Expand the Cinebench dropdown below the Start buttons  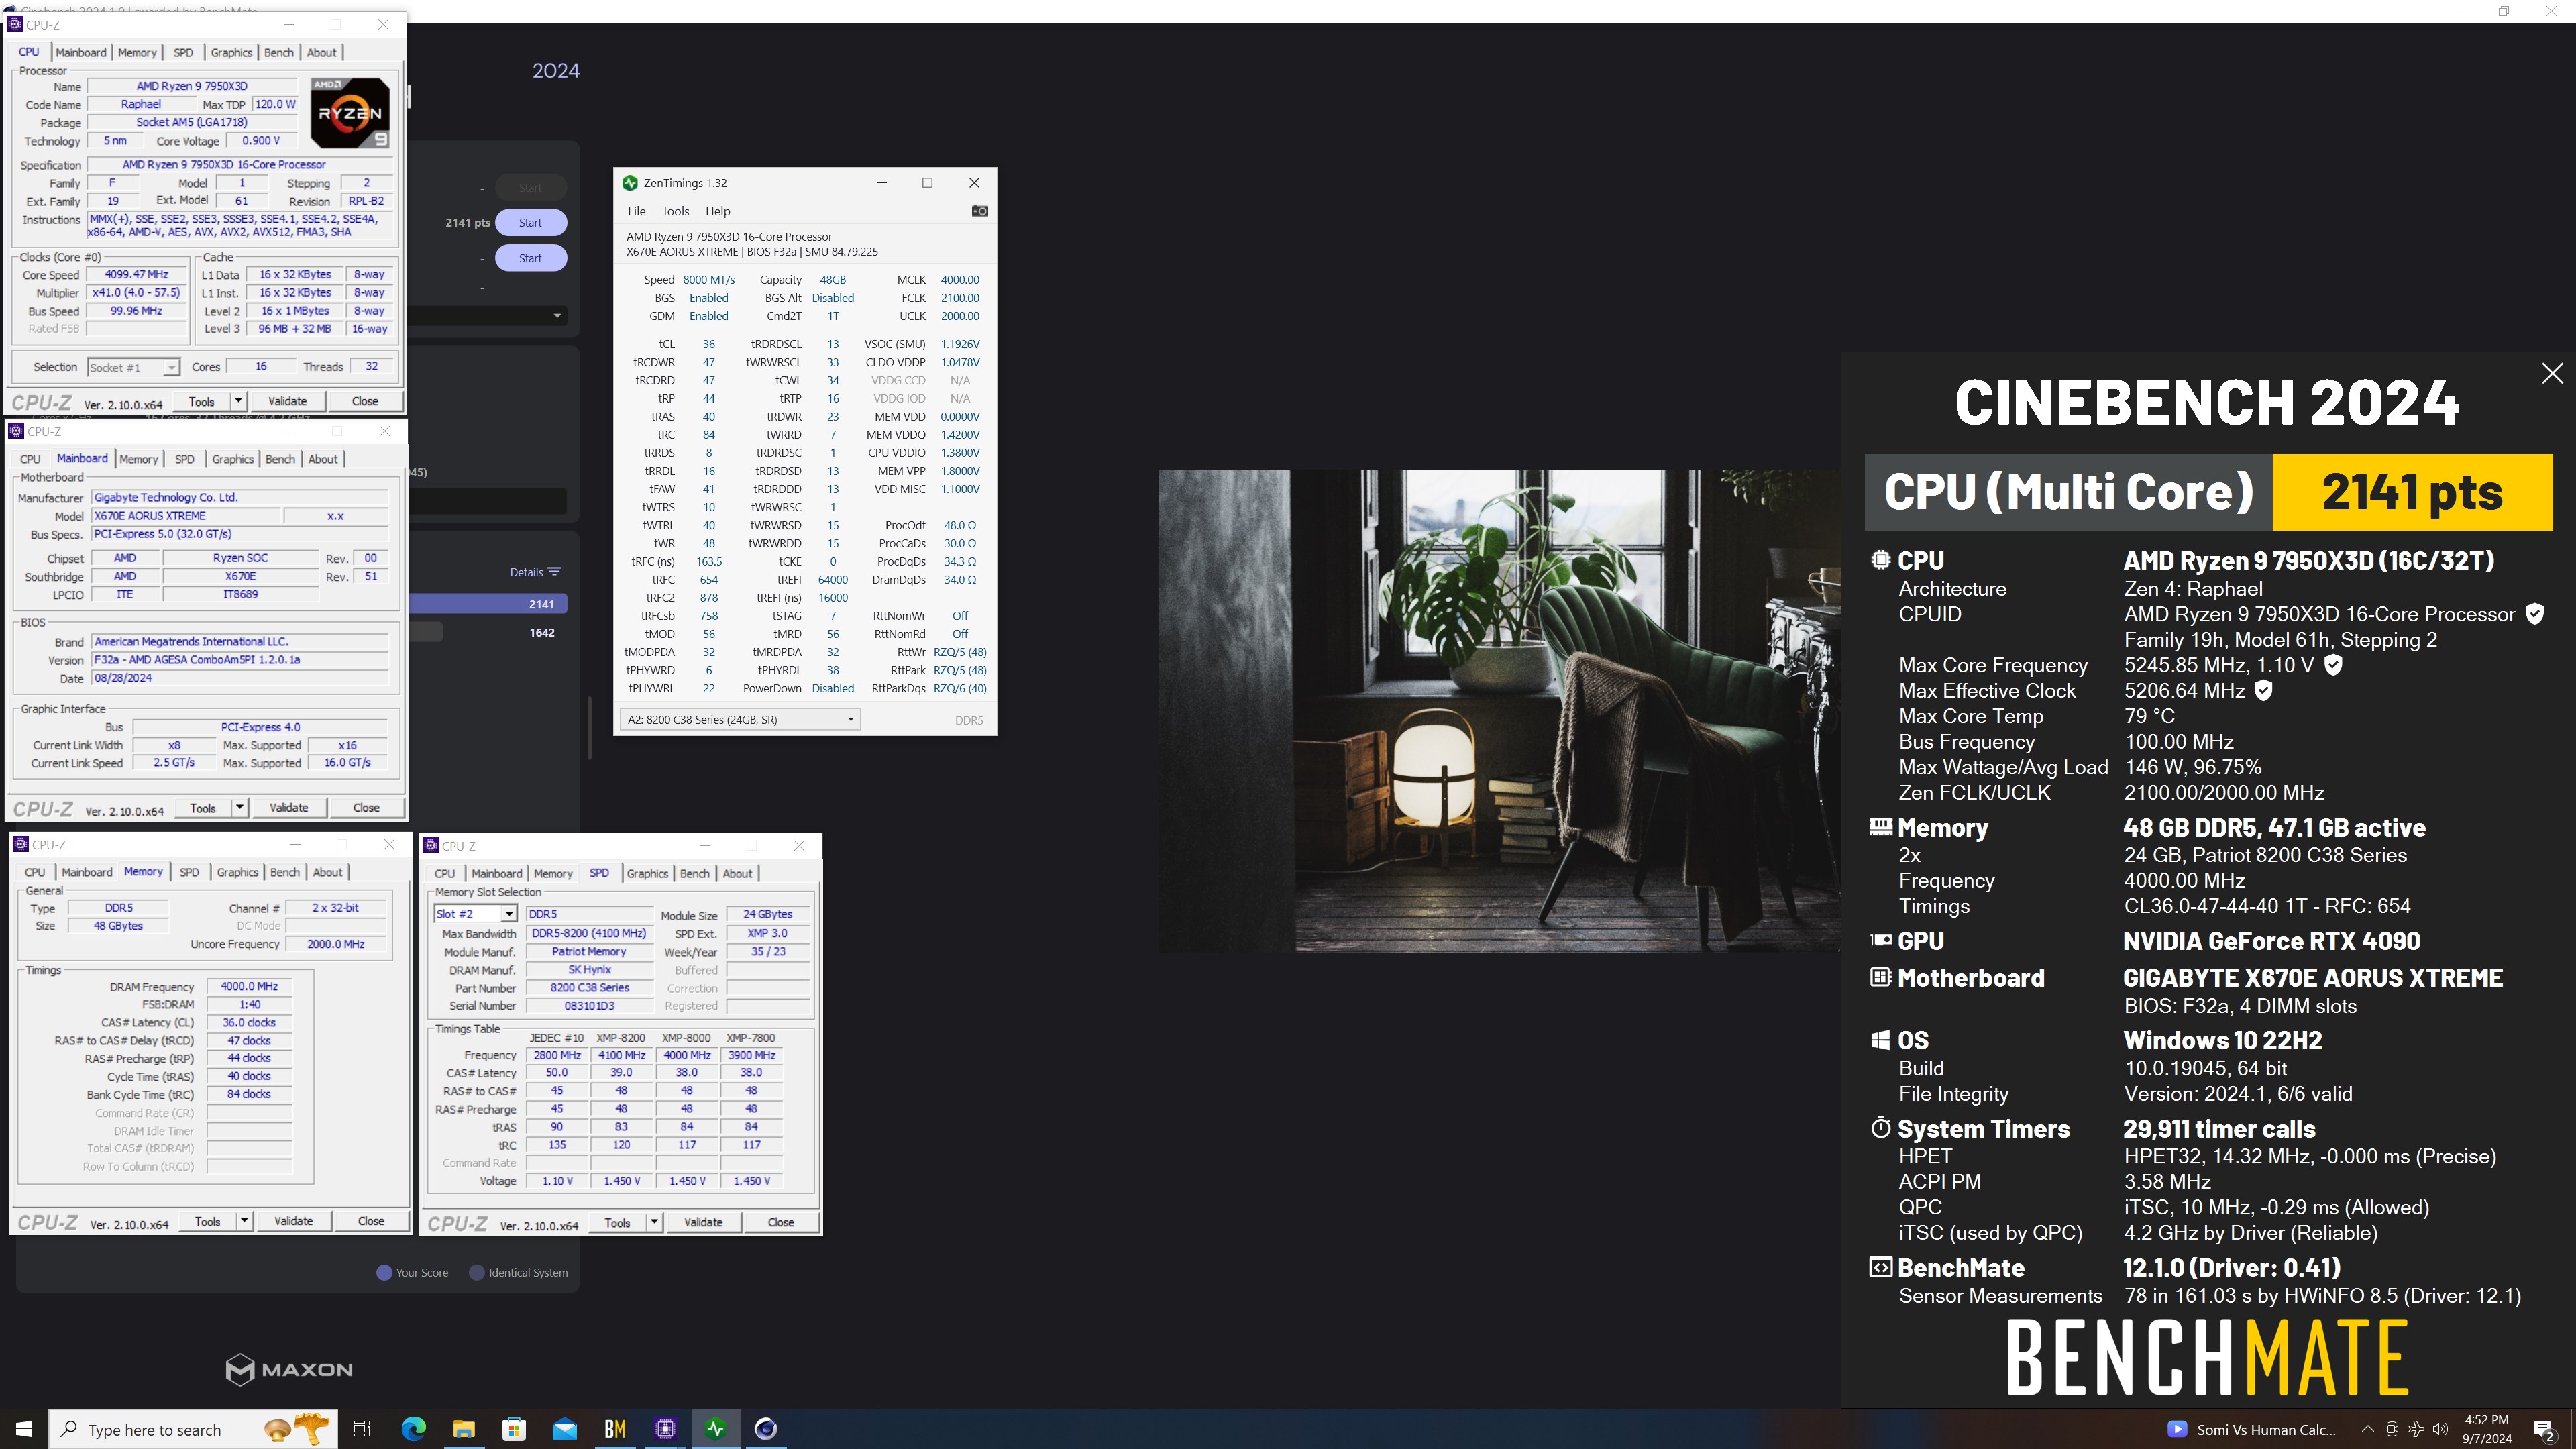[557, 316]
